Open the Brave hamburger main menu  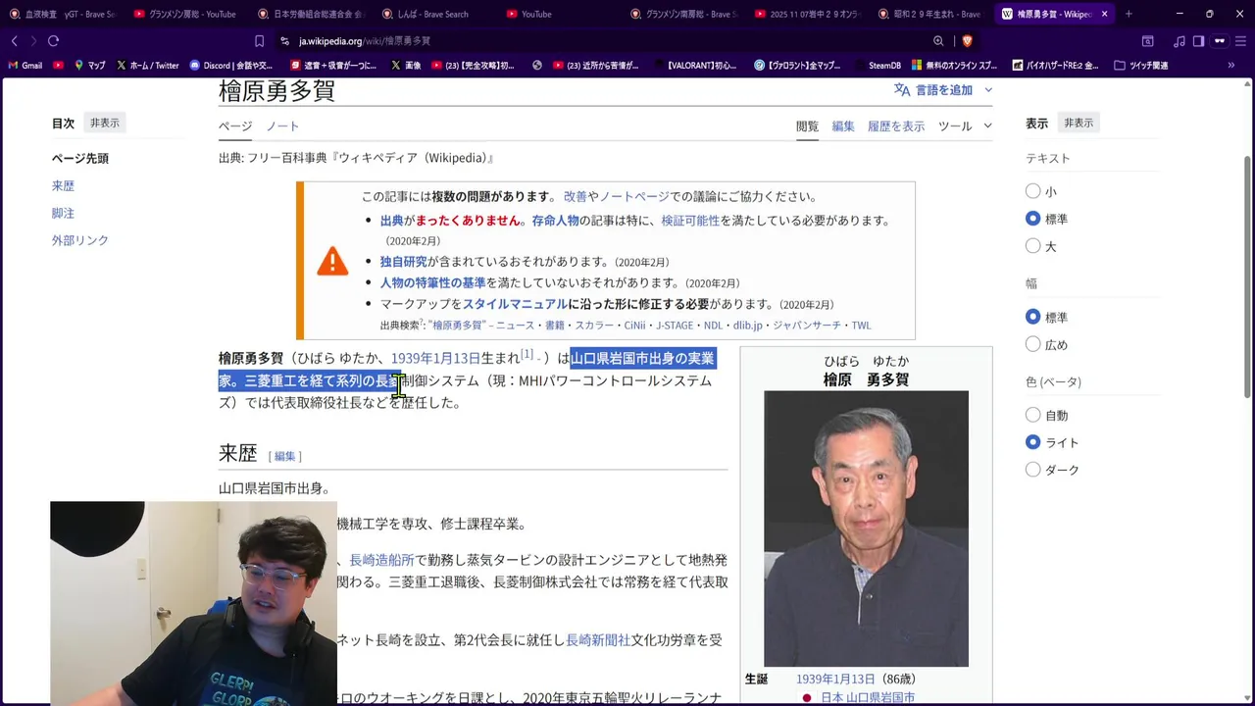(x=1240, y=41)
